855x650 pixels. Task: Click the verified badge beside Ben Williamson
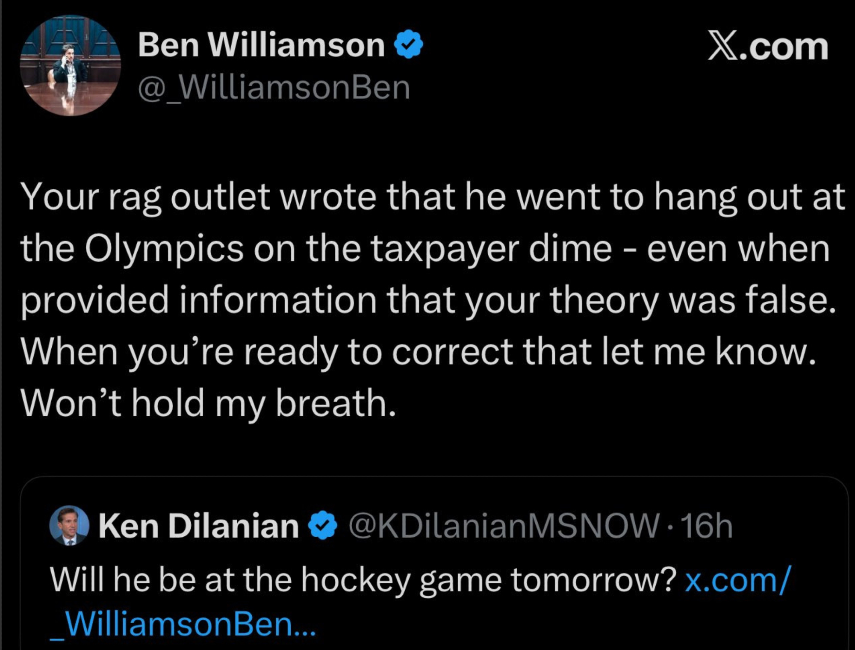(x=408, y=44)
